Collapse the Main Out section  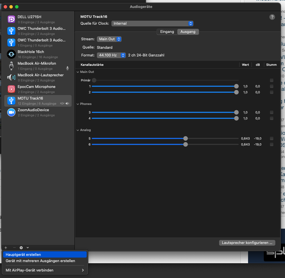(x=78, y=72)
